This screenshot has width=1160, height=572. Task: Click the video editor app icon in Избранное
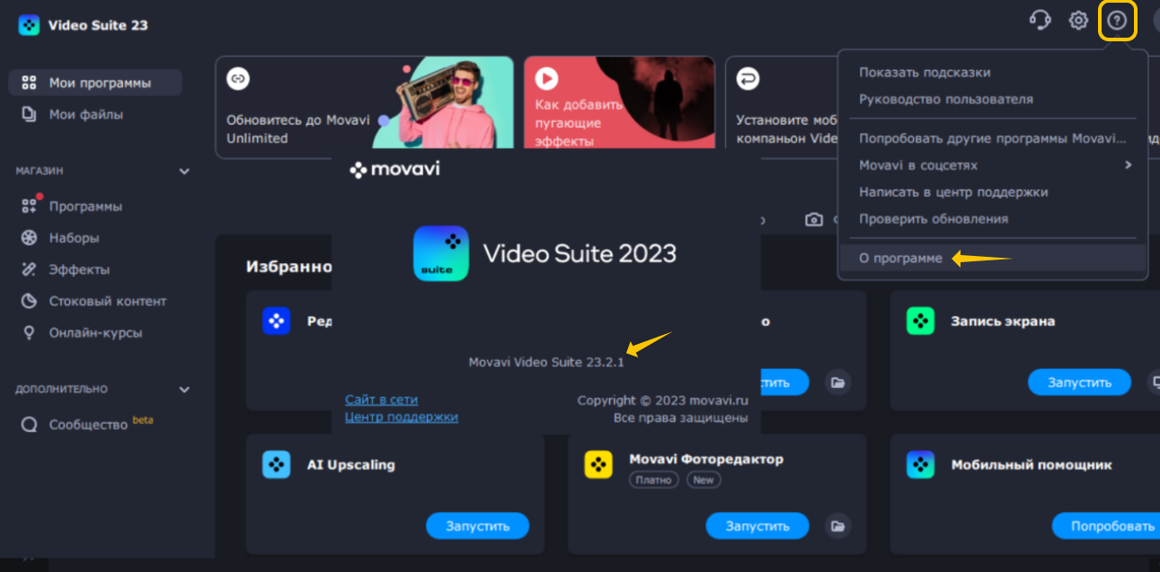[x=277, y=321]
